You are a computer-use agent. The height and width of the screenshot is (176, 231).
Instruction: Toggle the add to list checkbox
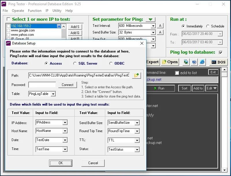[177, 73]
